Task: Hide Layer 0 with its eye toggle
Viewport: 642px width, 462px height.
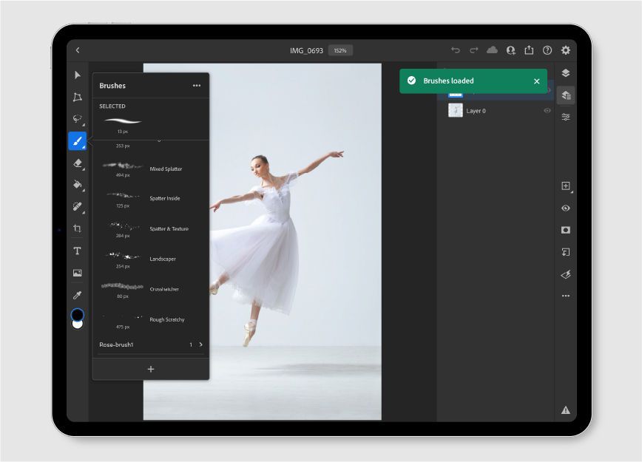Action: [x=548, y=110]
